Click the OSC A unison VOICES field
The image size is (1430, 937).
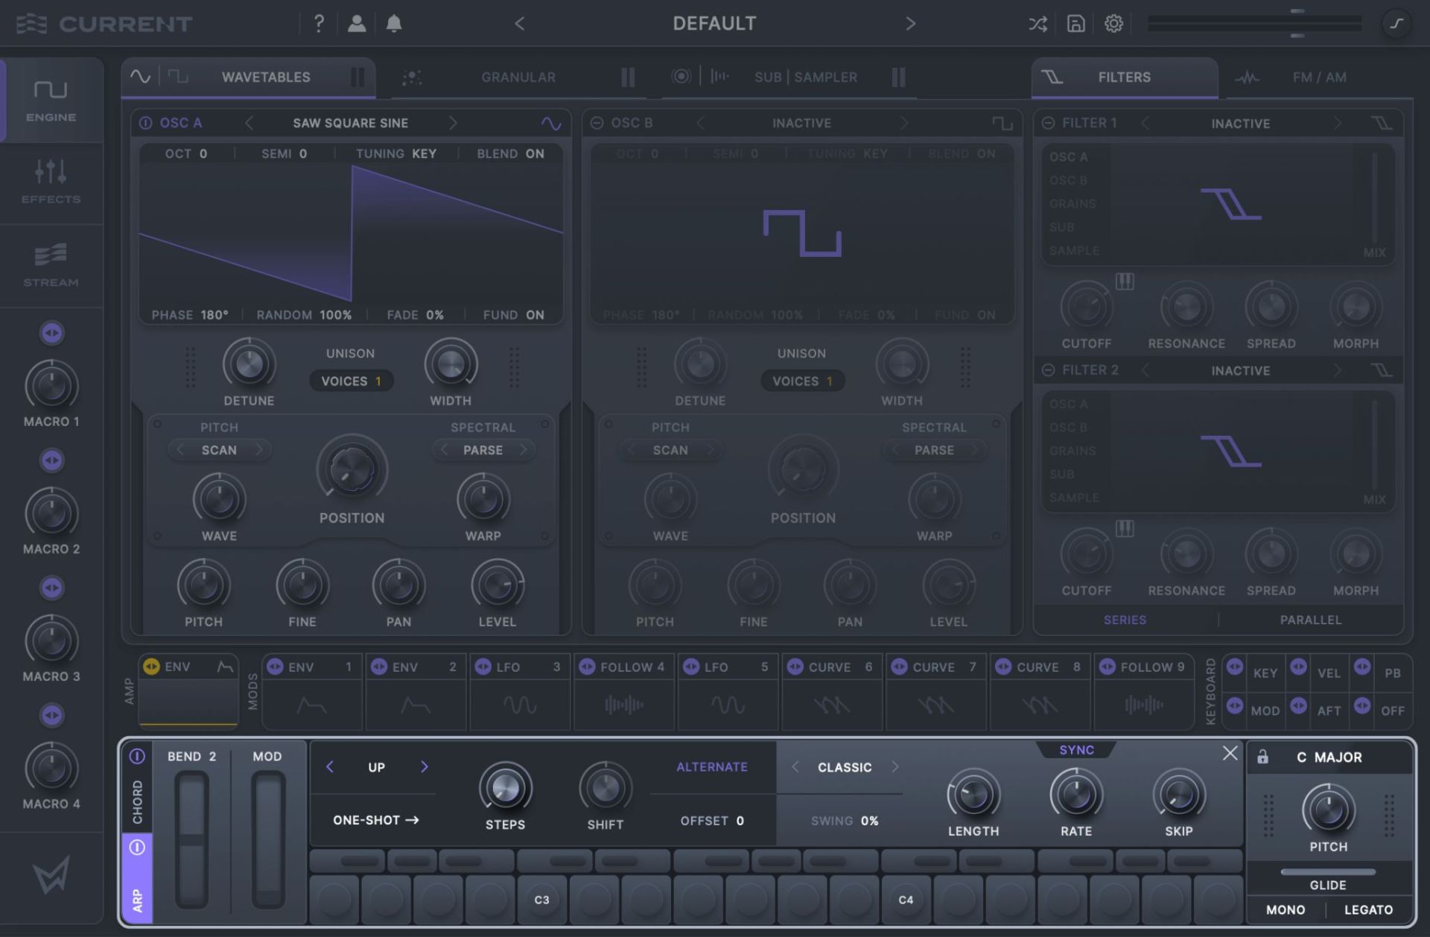click(x=351, y=381)
